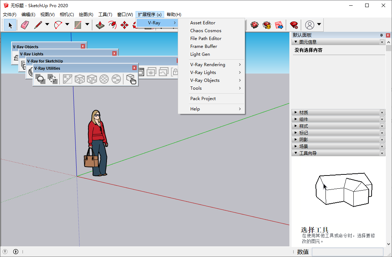
Task: Click the 数值 measurement input field
Action: (347, 252)
